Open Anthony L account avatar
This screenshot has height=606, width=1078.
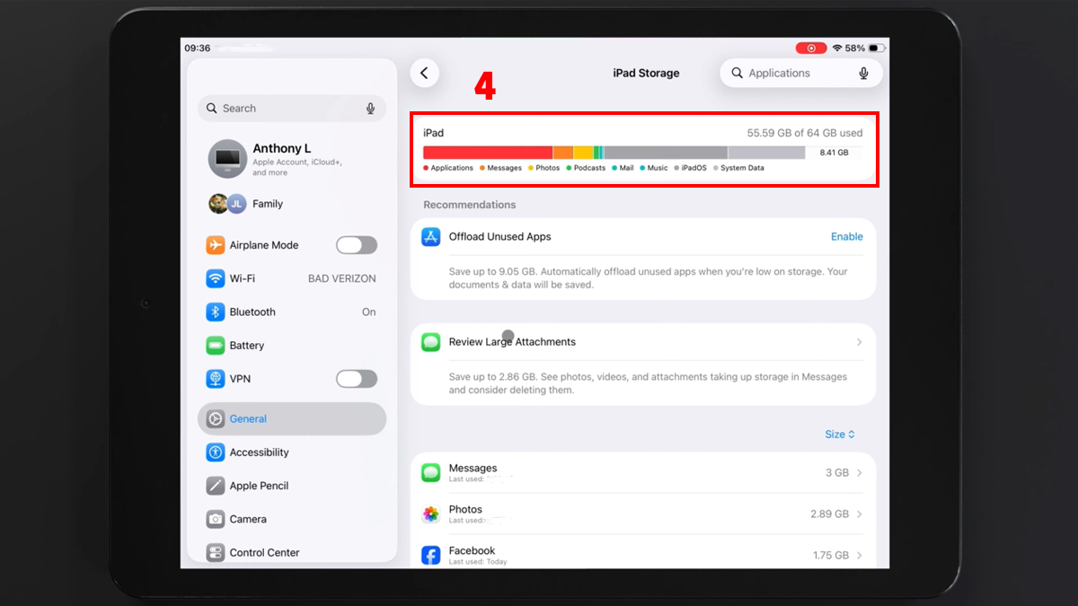pos(227,159)
